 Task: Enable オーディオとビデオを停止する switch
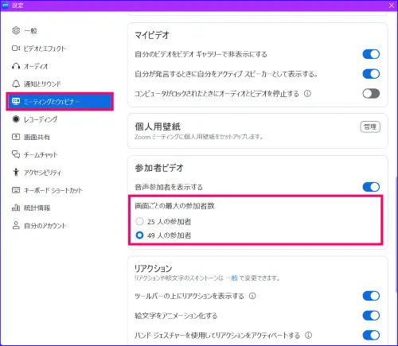point(371,94)
